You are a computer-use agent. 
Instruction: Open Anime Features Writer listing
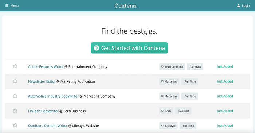click(x=46, y=66)
